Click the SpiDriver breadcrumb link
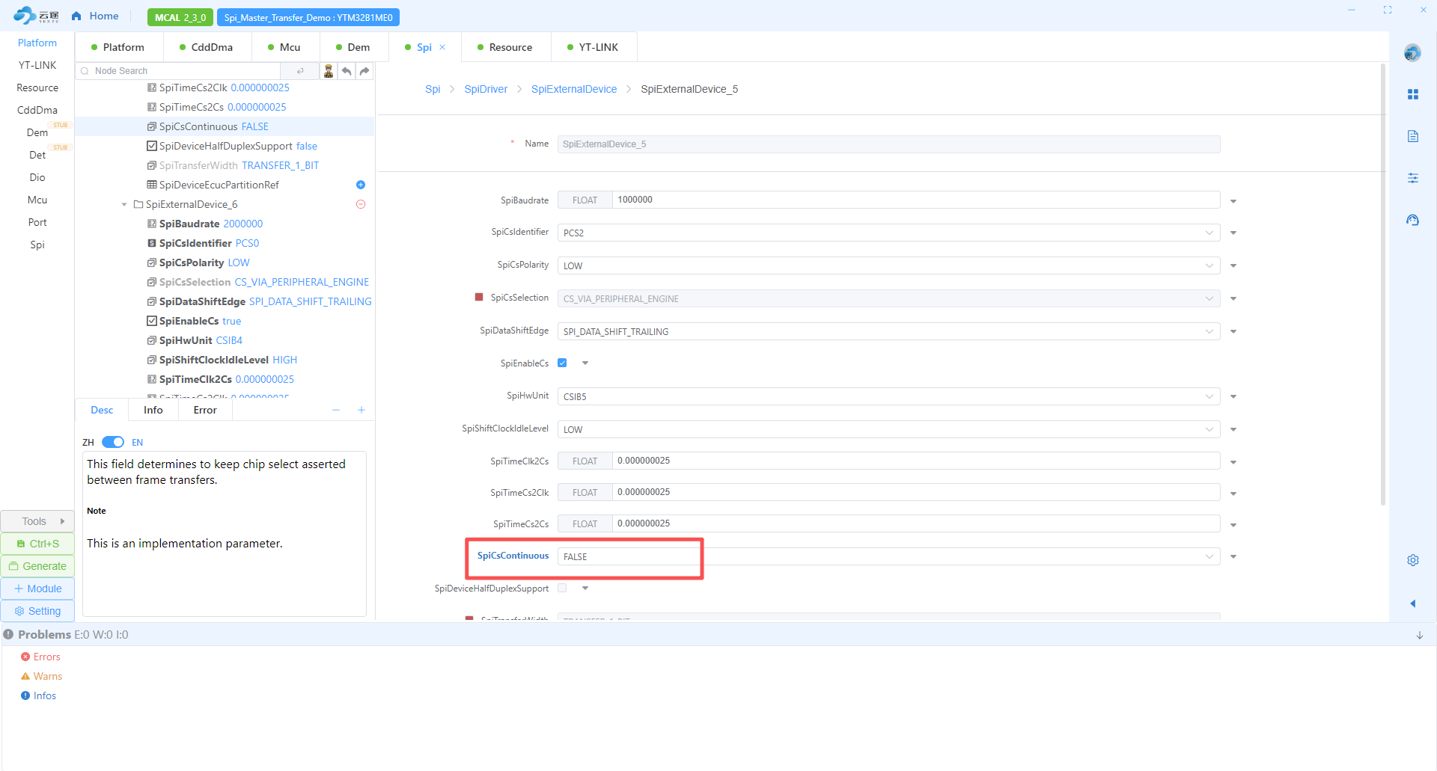The height and width of the screenshot is (771, 1437). tap(486, 89)
